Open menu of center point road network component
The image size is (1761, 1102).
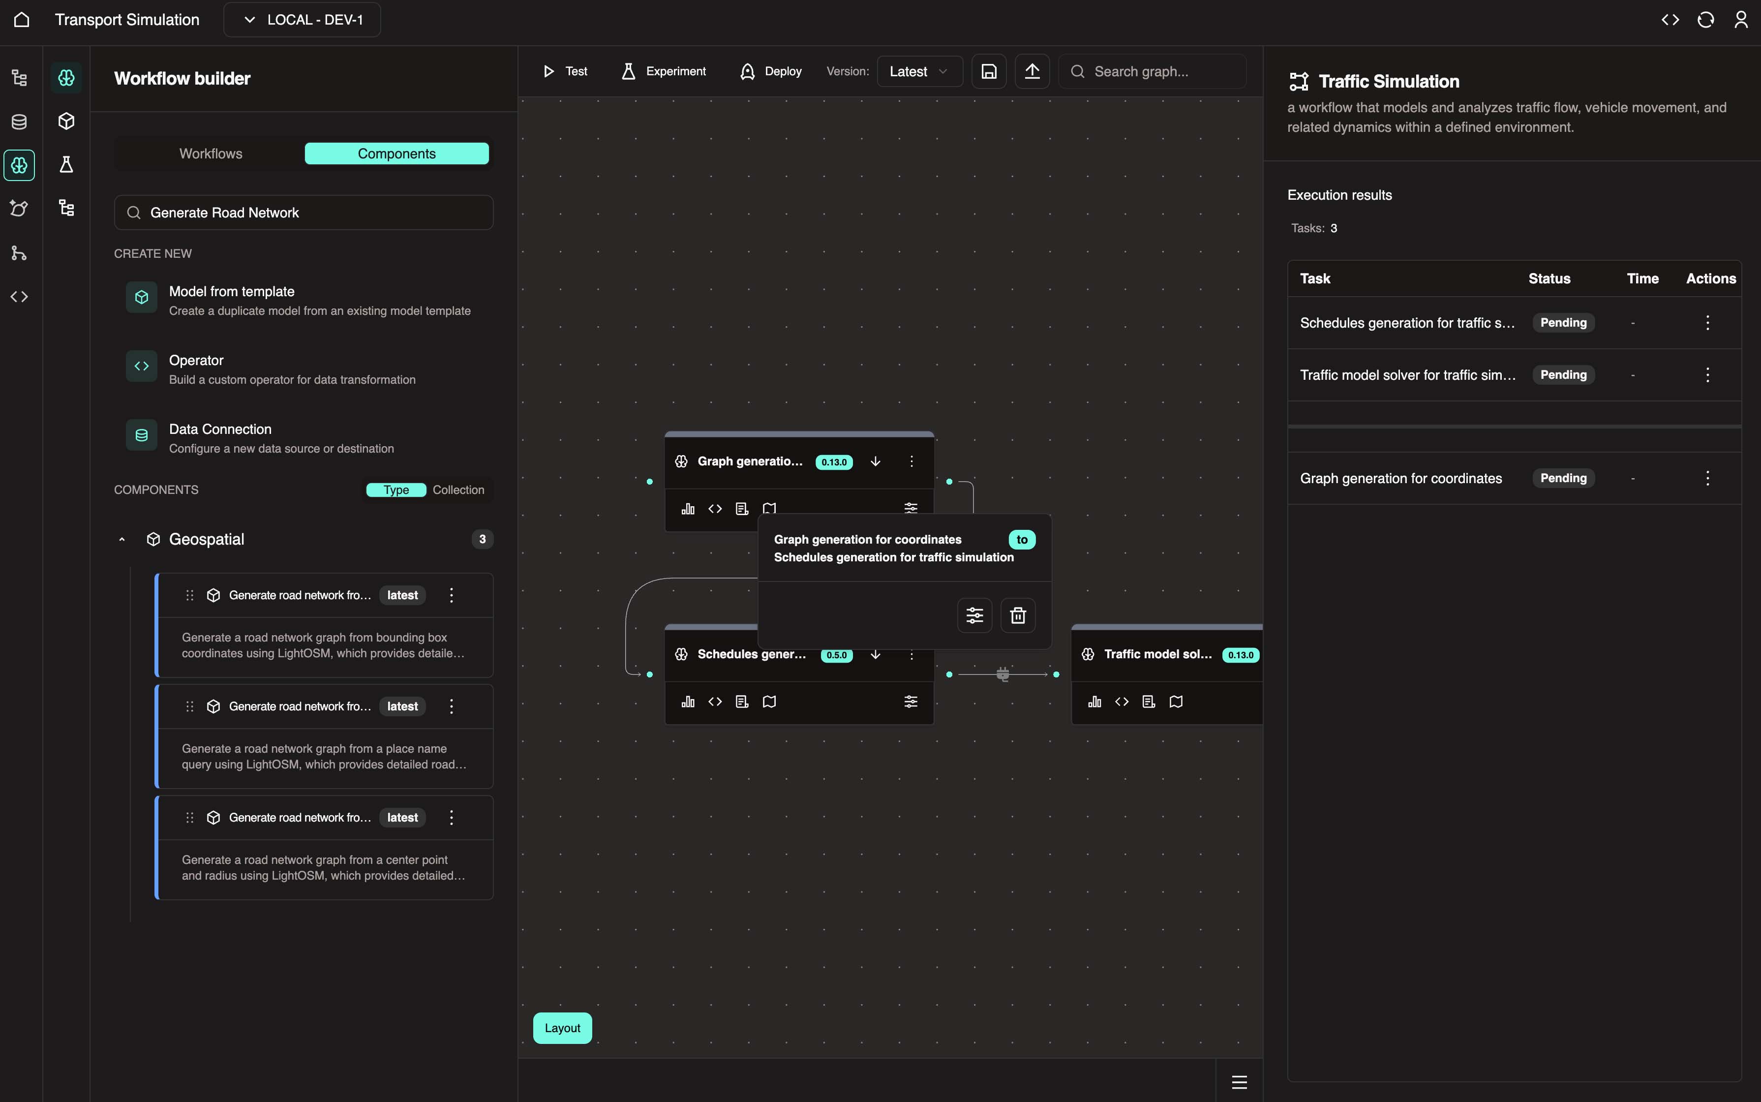pyautogui.click(x=452, y=817)
